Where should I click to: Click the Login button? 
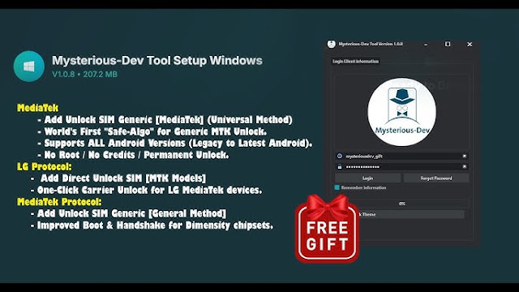[367, 178]
